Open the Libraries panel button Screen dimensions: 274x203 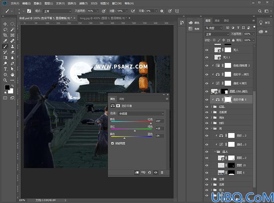pyautogui.click(x=263, y=32)
